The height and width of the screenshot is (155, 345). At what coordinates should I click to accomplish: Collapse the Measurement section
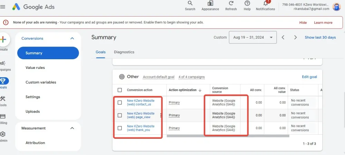pyautogui.click(x=72, y=128)
